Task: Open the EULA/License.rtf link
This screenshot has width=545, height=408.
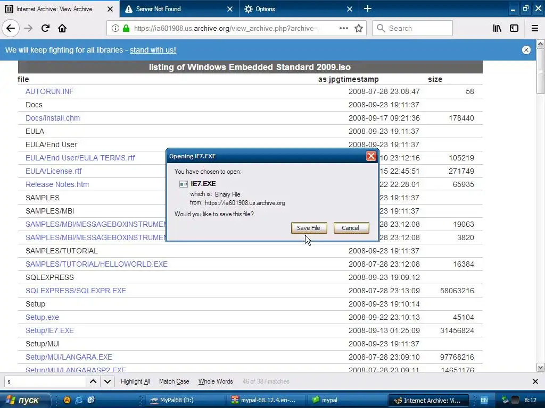Action: click(x=54, y=171)
